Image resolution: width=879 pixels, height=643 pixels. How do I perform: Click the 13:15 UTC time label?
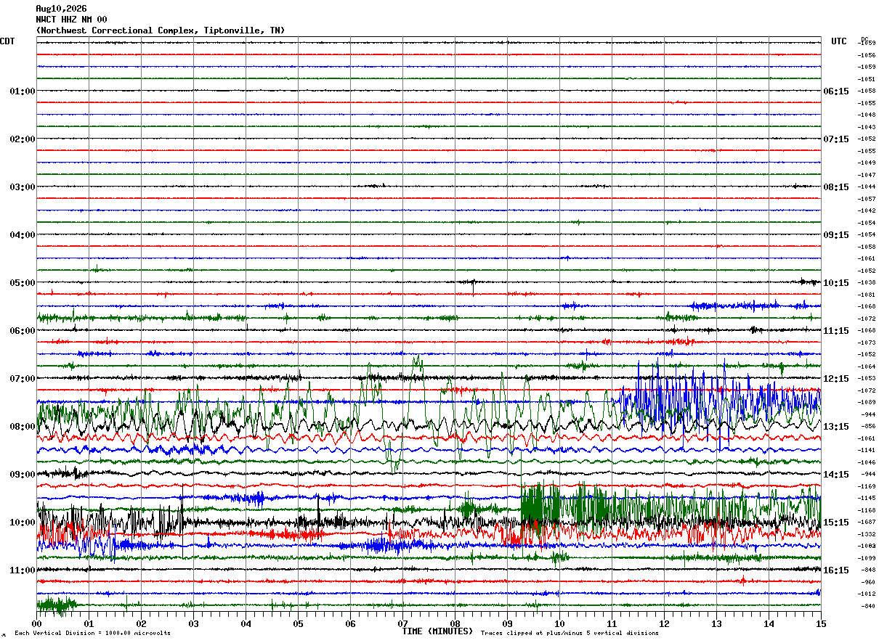point(836,427)
